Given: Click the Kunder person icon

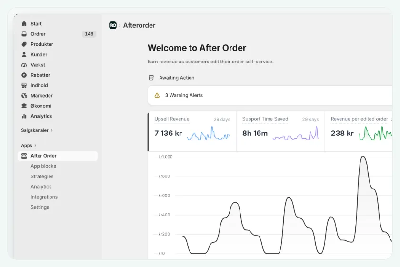Looking at the screenshot, I should [x=24, y=54].
